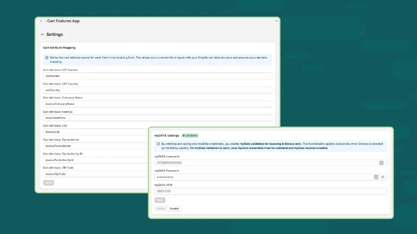Select the Enable option for myDATA

pos(161,209)
